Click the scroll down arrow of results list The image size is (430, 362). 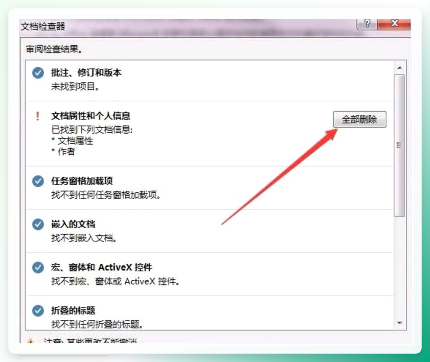pyautogui.click(x=400, y=323)
